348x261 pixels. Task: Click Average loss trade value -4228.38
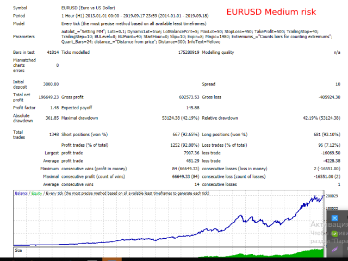click(332, 161)
